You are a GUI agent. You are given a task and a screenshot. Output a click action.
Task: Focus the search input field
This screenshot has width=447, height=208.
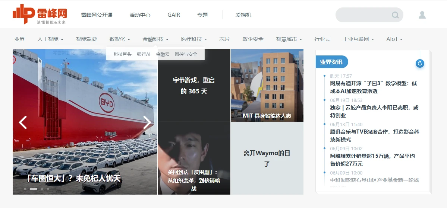369,15
